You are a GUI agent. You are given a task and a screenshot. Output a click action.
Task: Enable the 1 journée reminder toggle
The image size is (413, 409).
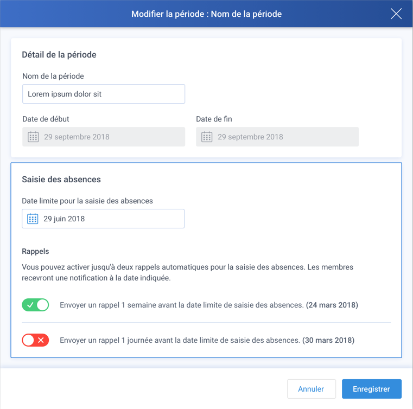pos(35,340)
